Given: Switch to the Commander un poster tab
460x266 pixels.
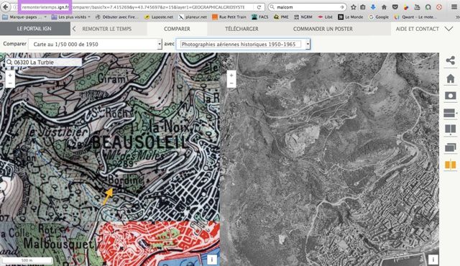Looking at the screenshot, I should tap(323, 29).
